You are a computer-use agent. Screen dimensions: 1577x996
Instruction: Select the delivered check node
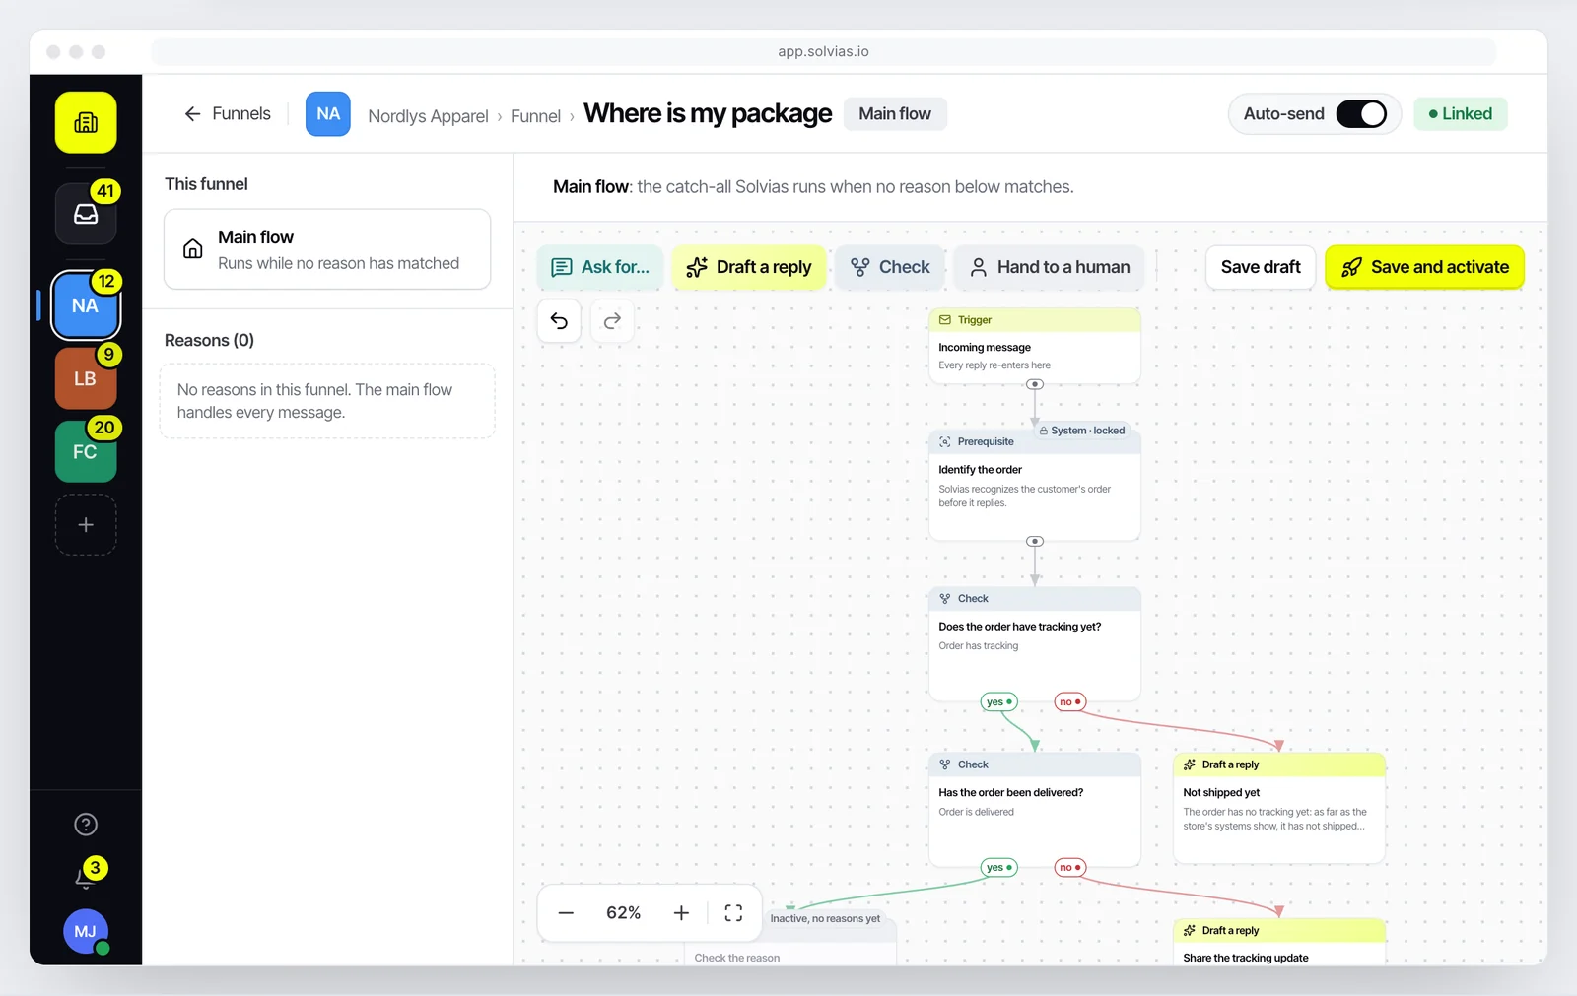1035,809
